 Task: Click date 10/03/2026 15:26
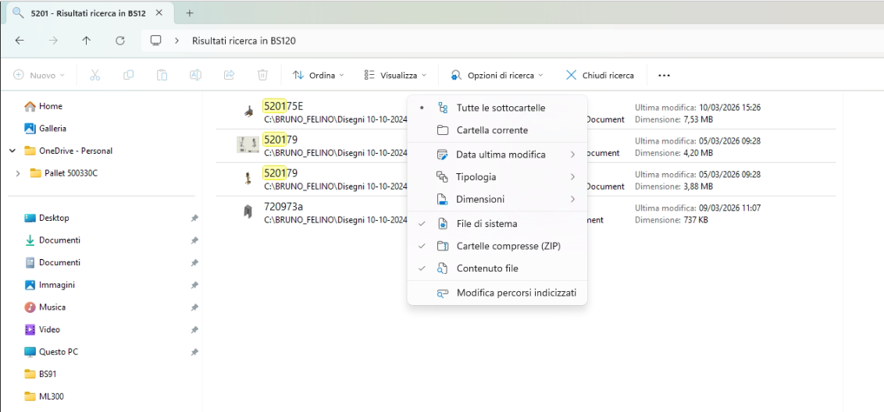click(x=730, y=107)
